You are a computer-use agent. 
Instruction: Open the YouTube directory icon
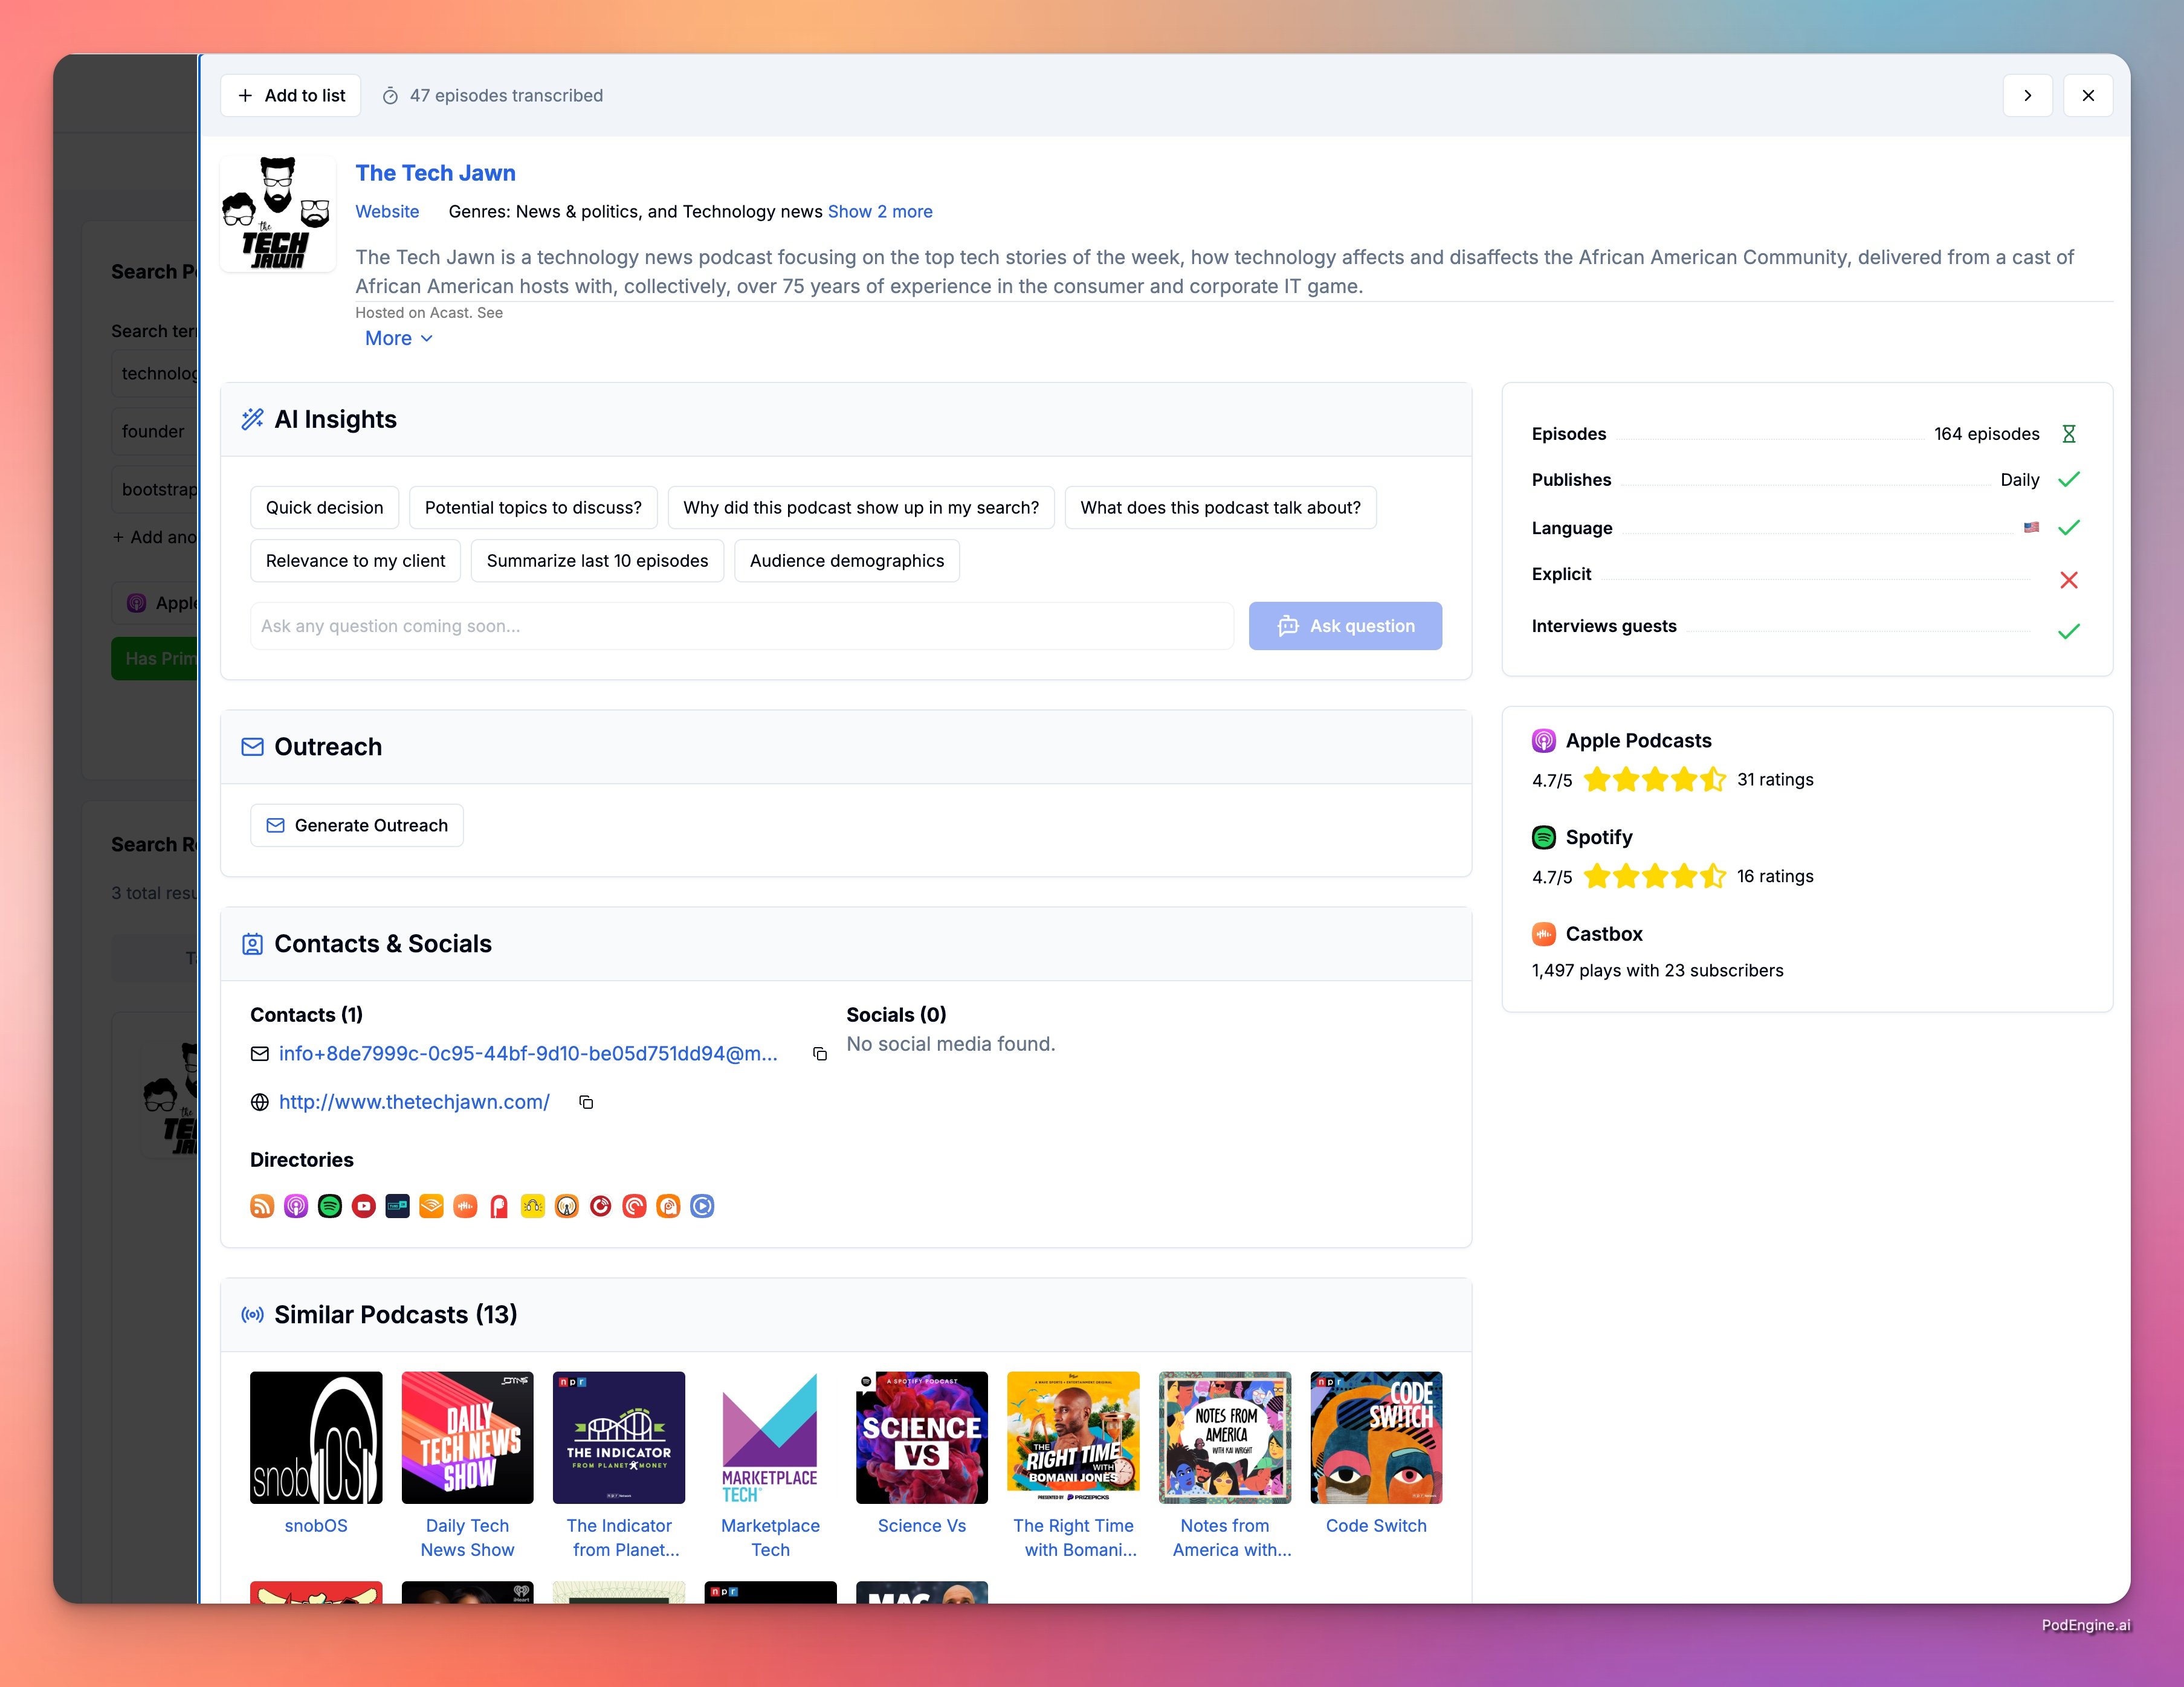point(364,1206)
